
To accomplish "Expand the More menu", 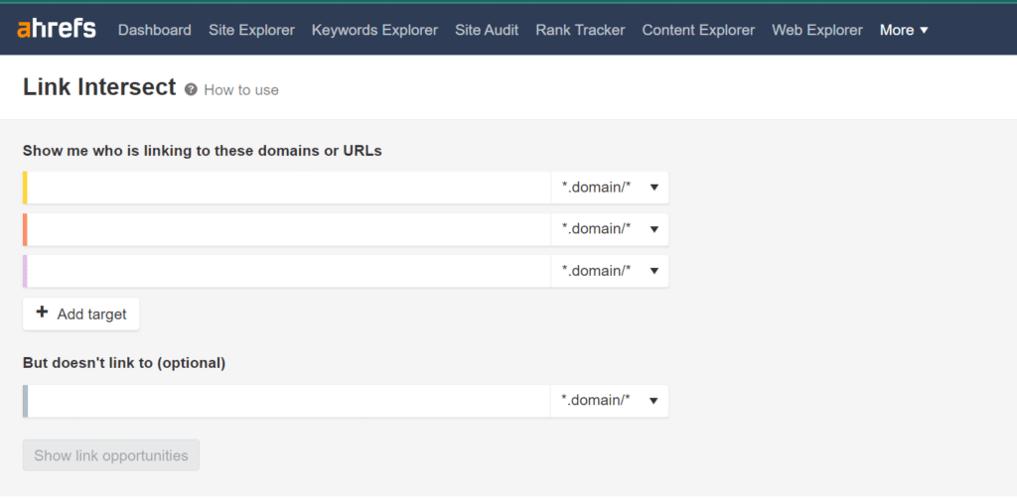I will pyautogui.click(x=904, y=30).
